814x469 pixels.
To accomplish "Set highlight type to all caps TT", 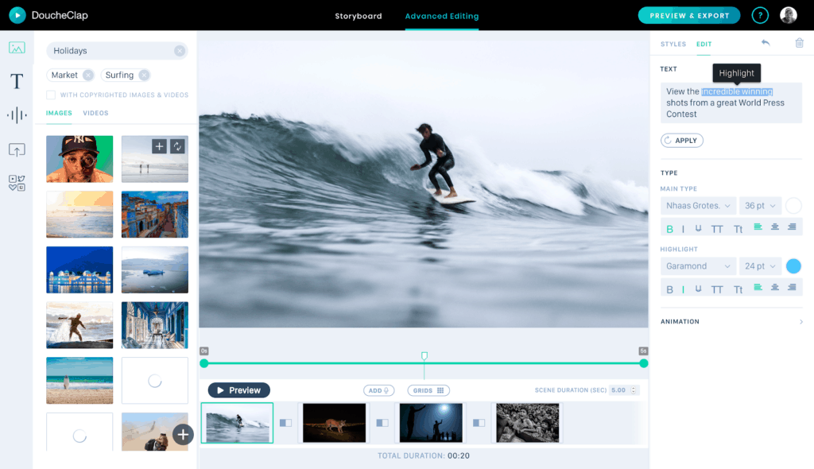I will [717, 290].
